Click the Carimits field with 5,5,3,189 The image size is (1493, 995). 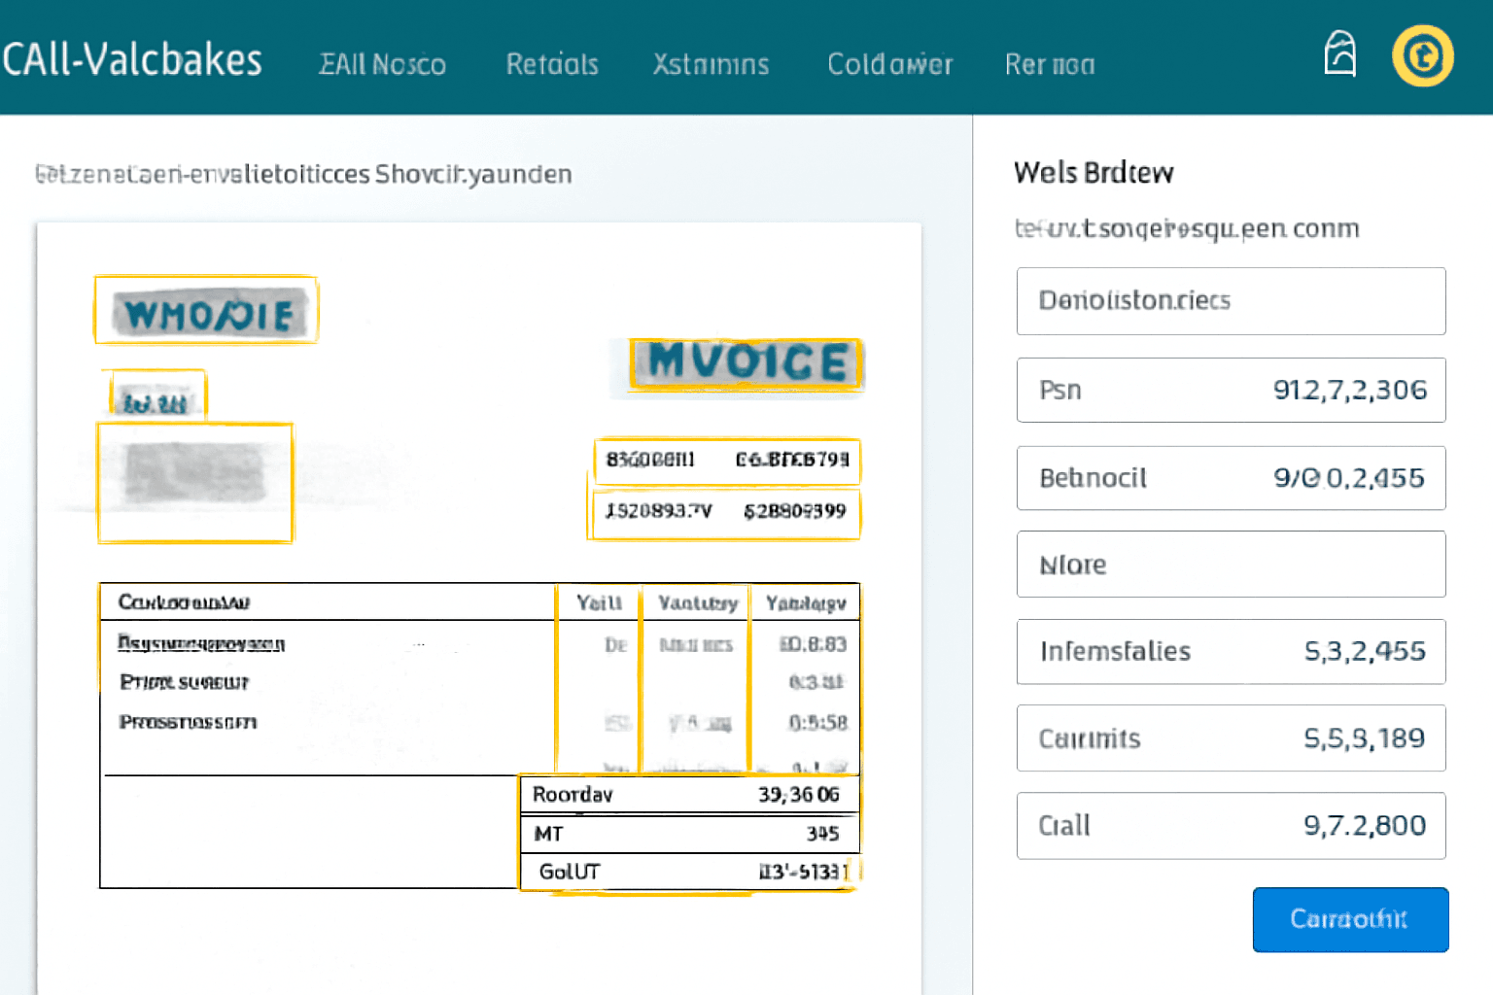coord(1231,738)
